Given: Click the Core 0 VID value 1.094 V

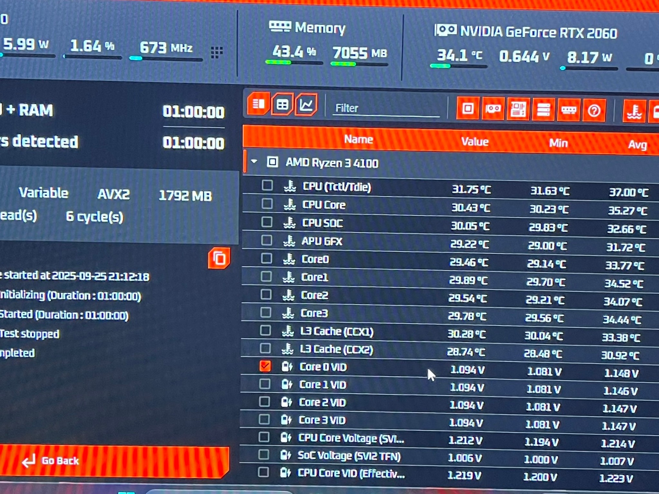Looking at the screenshot, I should pyautogui.click(x=467, y=370).
